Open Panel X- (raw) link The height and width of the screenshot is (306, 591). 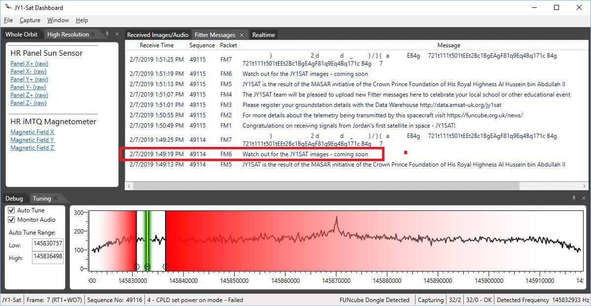click(x=28, y=71)
